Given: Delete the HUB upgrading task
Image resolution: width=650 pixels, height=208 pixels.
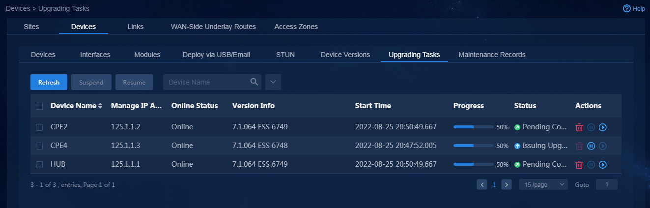Looking at the screenshot, I should 579,165.
